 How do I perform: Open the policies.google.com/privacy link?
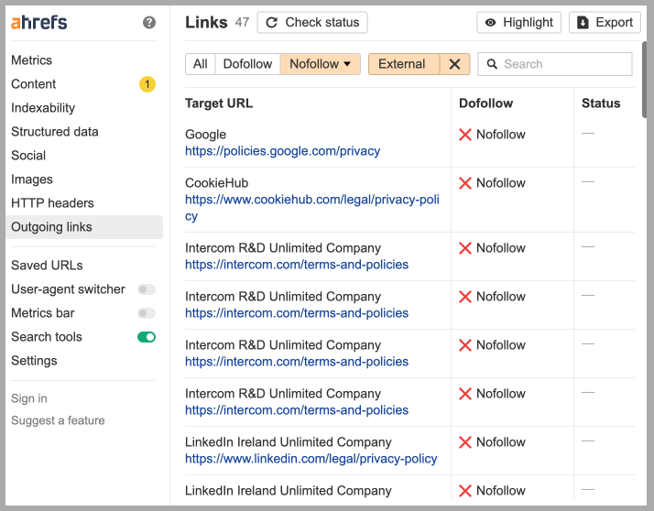click(x=282, y=151)
